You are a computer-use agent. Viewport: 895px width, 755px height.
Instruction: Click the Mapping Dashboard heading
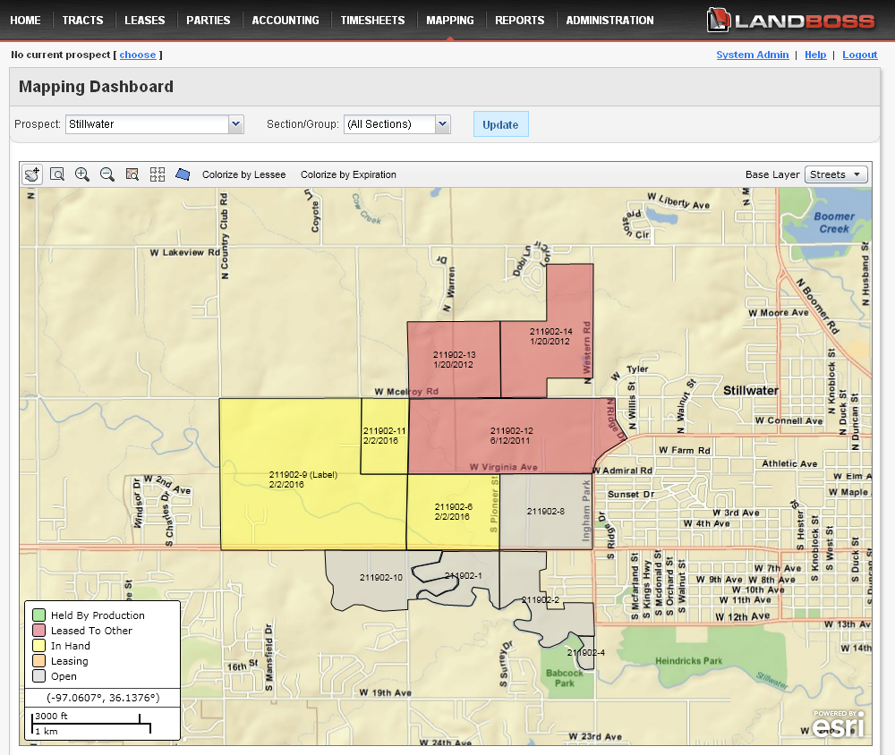(x=96, y=87)
